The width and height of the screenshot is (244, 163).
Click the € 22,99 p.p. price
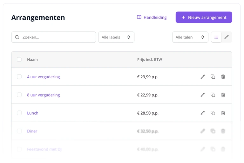(148, 95)
